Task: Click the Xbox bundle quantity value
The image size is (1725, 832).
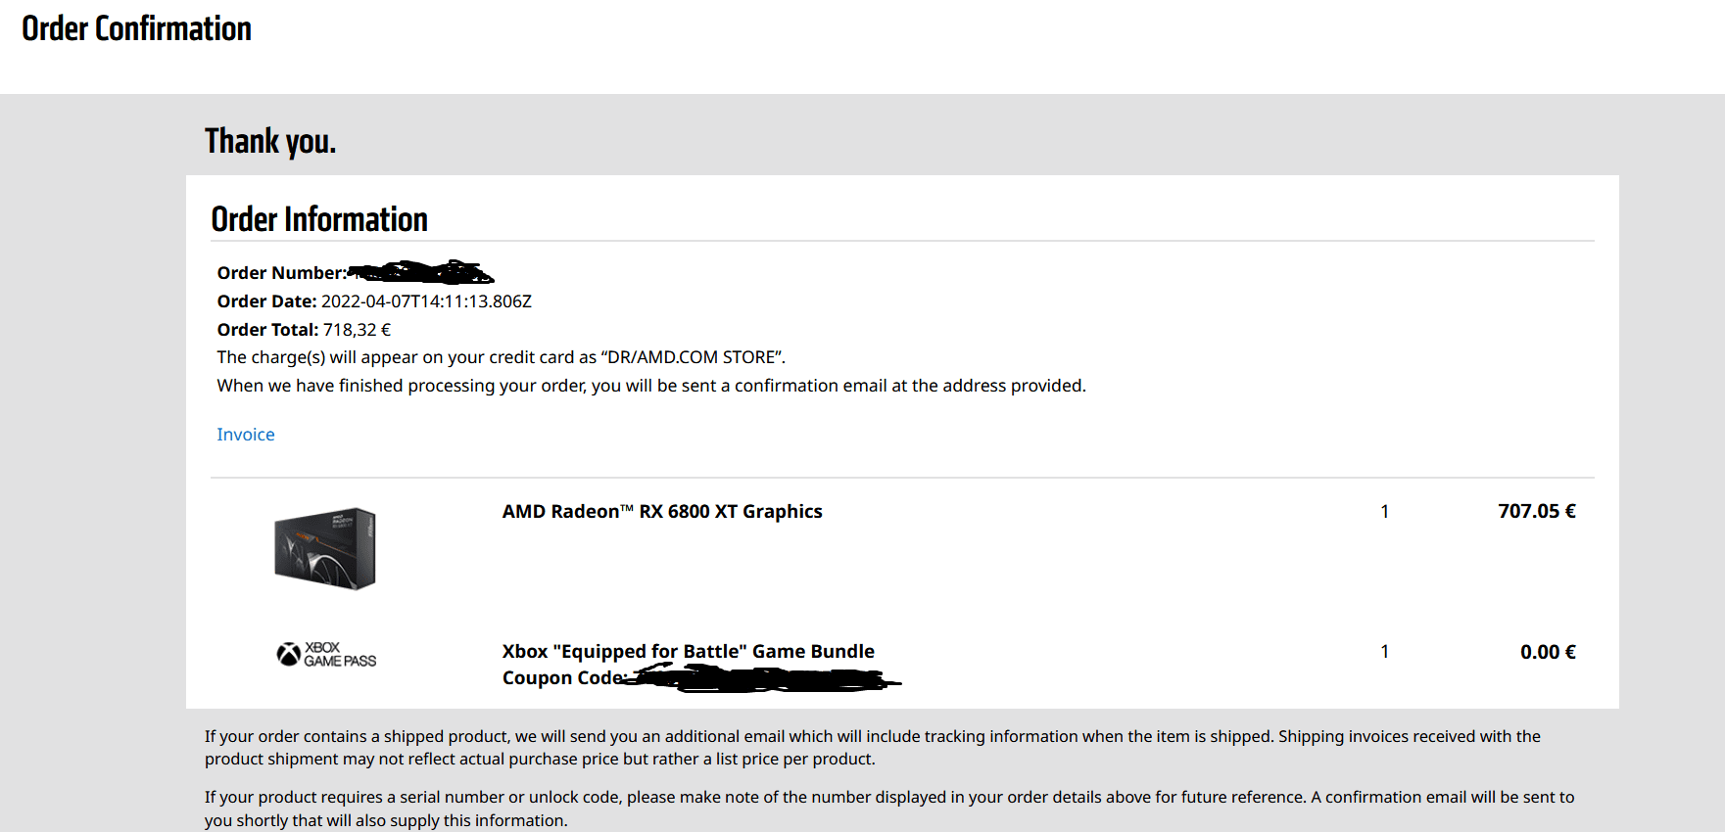Action: tap(1384, 652)
